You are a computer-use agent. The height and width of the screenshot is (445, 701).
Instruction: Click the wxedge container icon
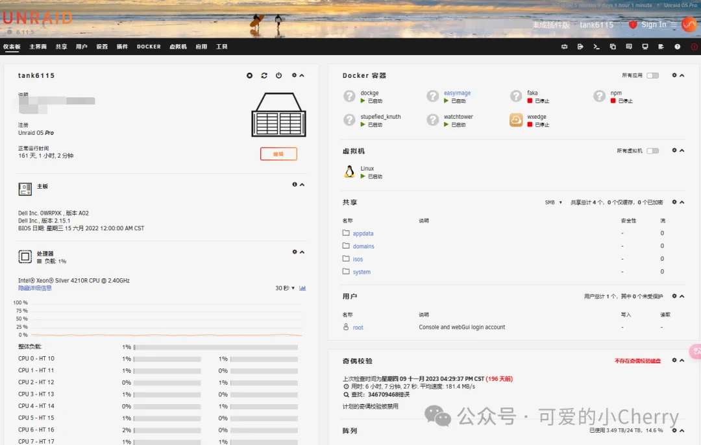pyautogui.click(x=516, y=120)
